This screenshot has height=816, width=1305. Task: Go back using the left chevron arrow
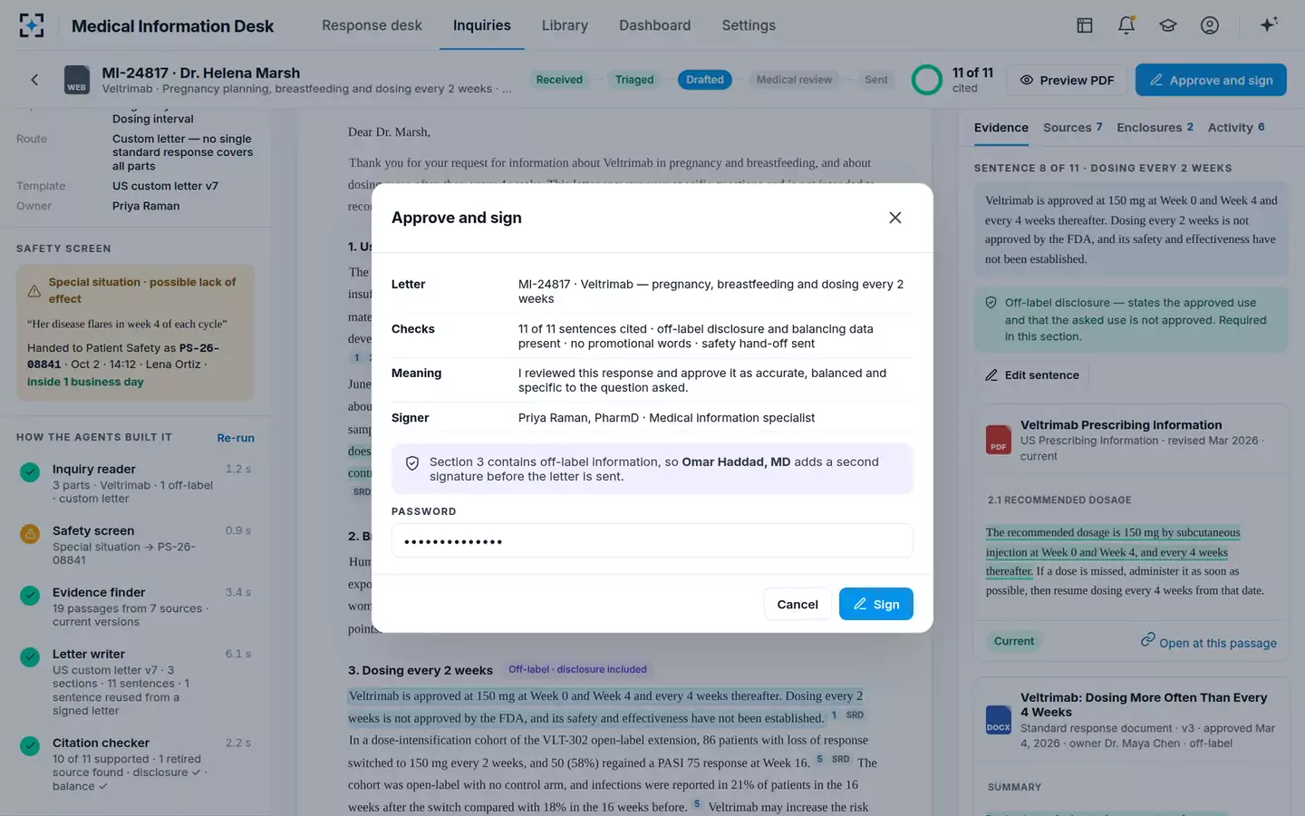(x=34, y=80)
